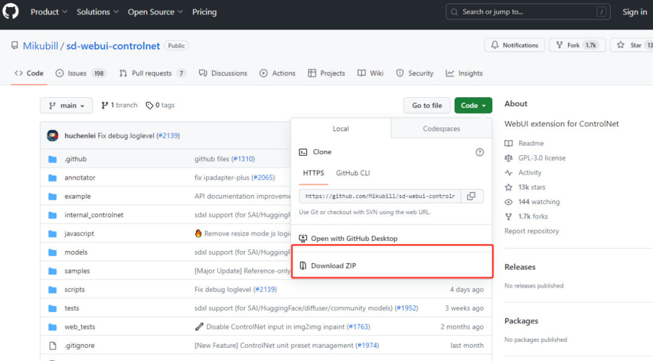Viewport: 653px width, 361px height.
Task: Click the repository book icon beside Mikubill
Action: (15, 45)
